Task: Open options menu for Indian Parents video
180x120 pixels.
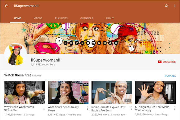Action: point(131,108)
